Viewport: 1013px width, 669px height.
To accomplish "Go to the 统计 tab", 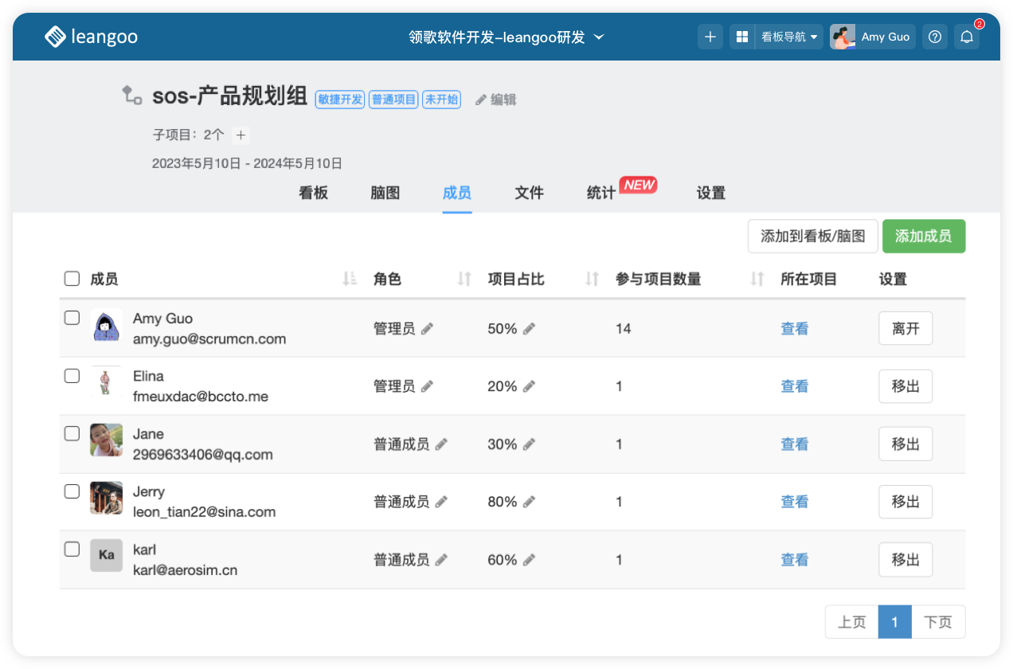I will click(600, 193).
